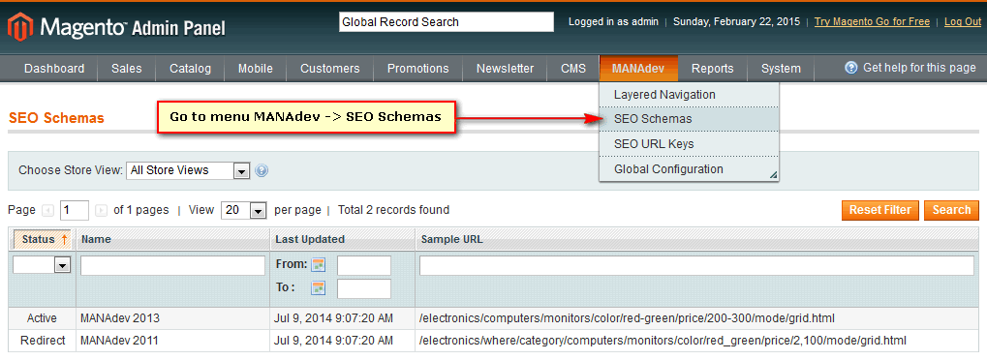Click the Name filter input field

pos(173,265)
